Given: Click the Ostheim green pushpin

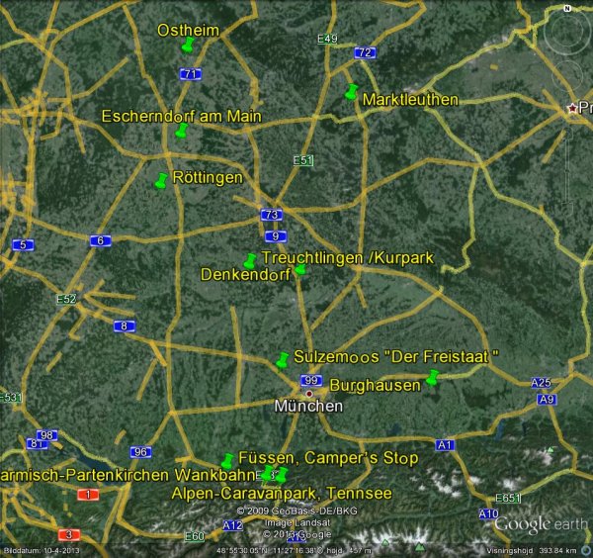Looking at the screenshot, I should [x=187, y=45].
